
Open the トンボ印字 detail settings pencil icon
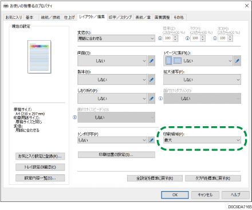(151, 140)
